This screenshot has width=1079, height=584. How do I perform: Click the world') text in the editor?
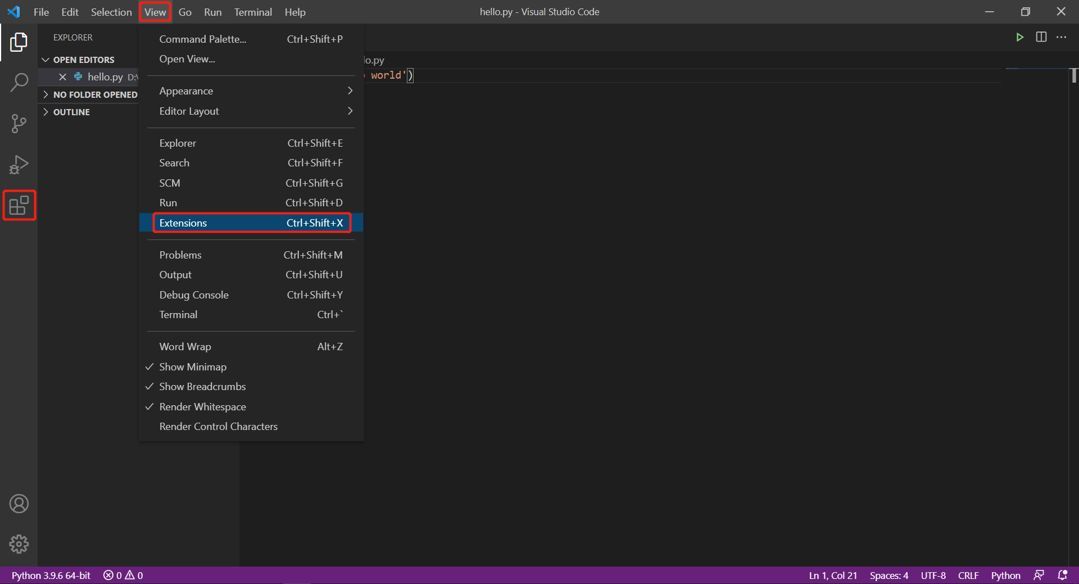click(x=392, y=75)
